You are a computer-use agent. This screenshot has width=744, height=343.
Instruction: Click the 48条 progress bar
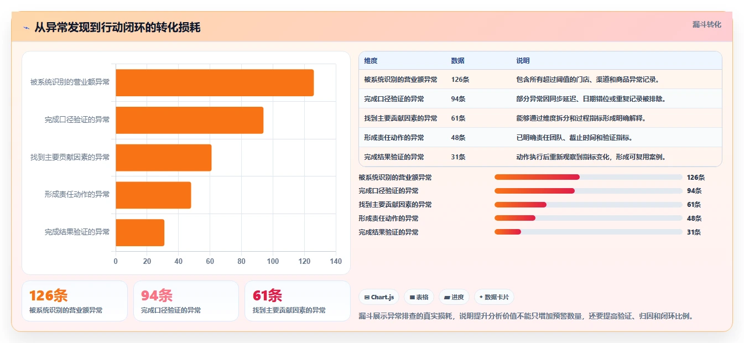click(589, 218)
